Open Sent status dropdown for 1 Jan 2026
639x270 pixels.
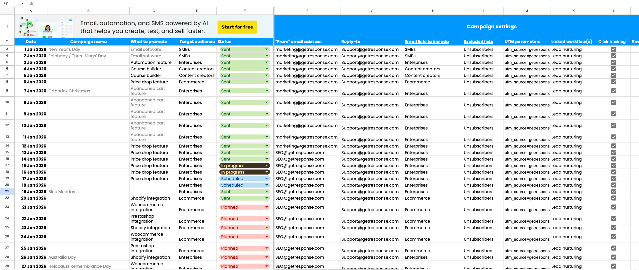[x=267, y=49]
